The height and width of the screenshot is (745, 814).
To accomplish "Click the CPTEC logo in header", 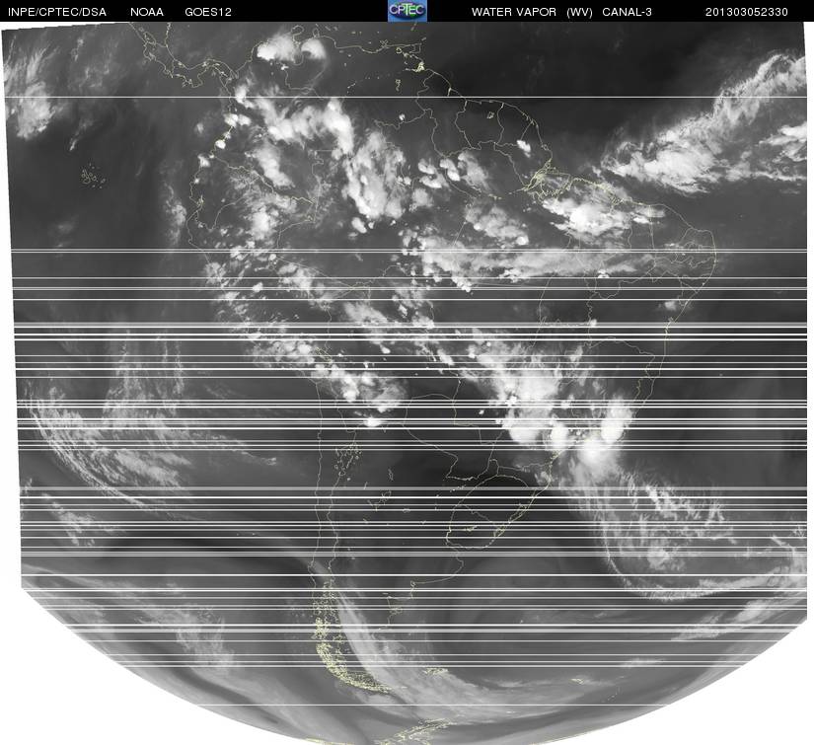I will (x=407, y=11).
